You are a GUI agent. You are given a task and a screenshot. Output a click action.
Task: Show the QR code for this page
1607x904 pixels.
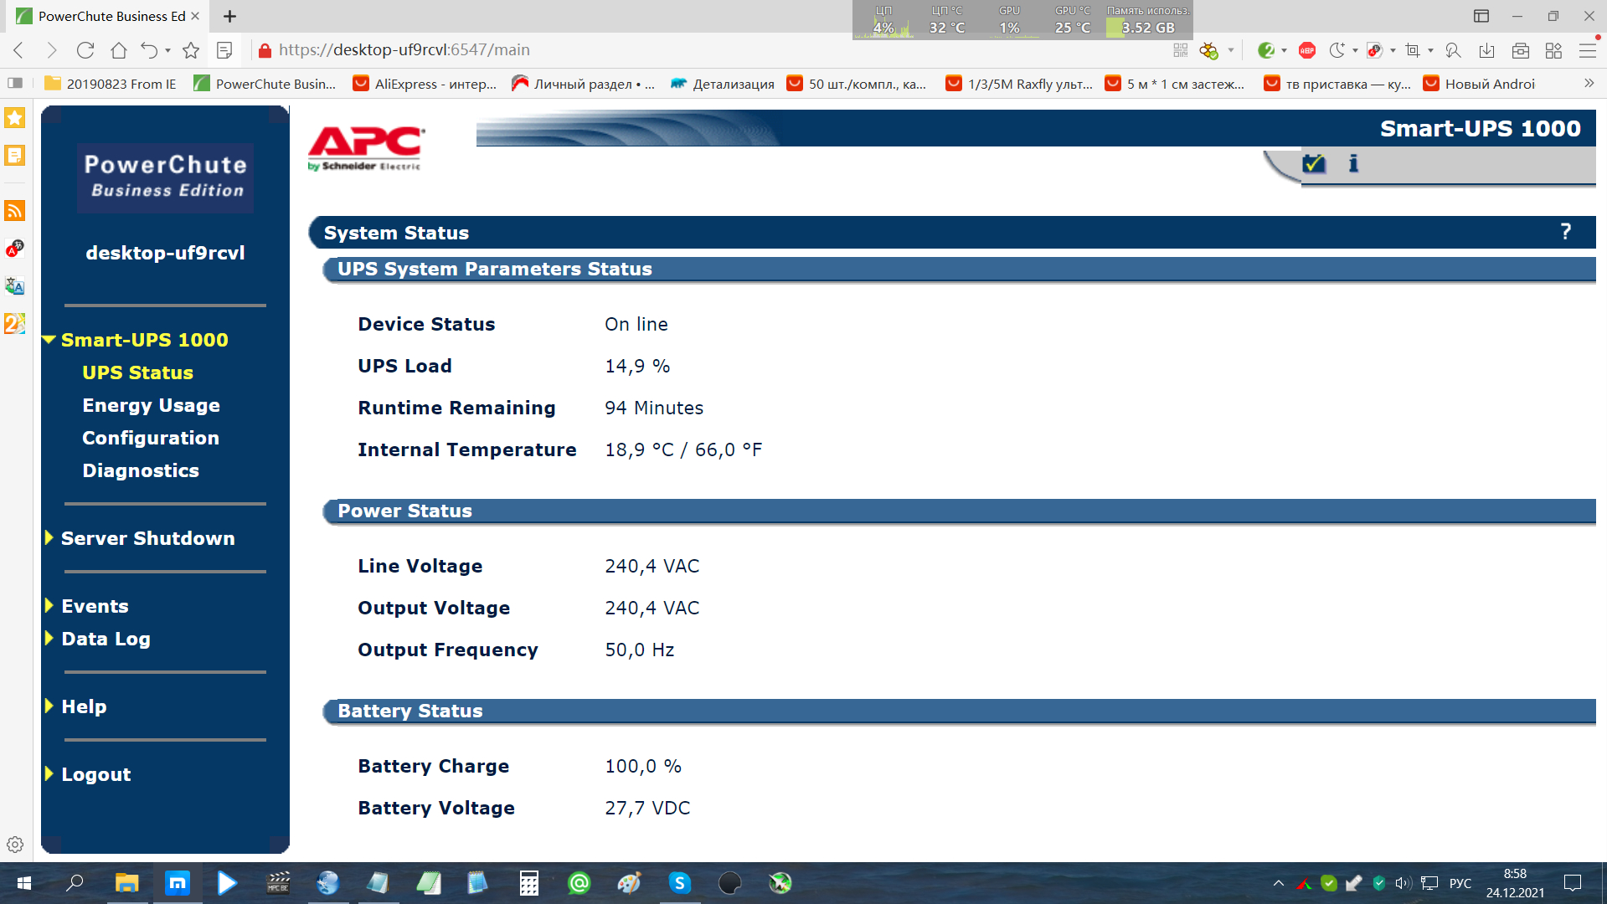tap(1181, 50)
